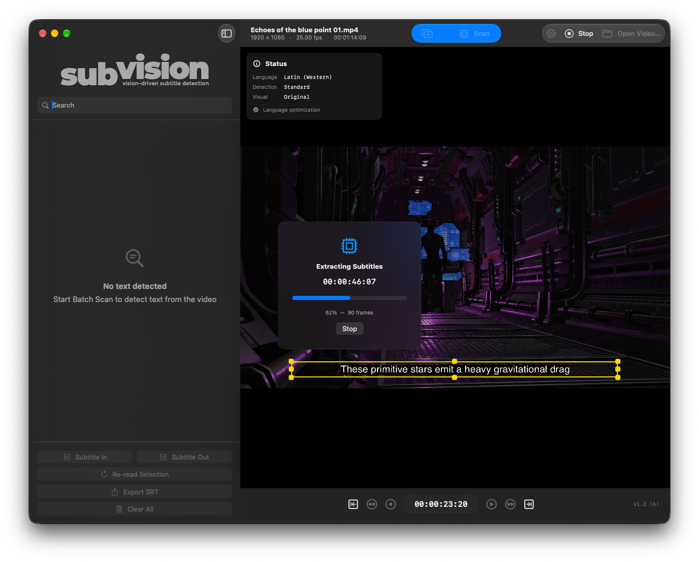Click the magnifier icon in Search field
This screenshot has width=699, height=562.
point(45,105)
